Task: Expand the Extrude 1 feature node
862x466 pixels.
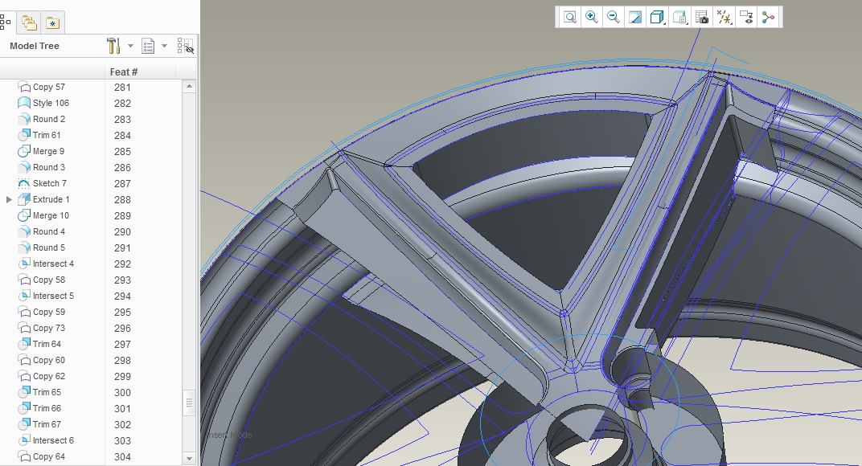Action: [x=9, y=199]
